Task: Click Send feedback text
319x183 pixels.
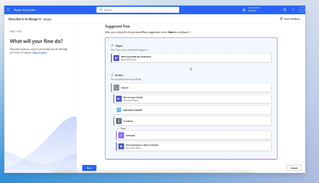Action: pyautogui.click(x=292, y=19)
